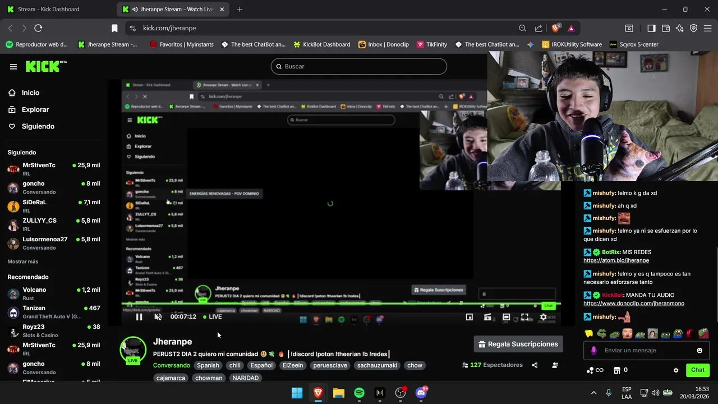
Task: Open the chat shop icon
Action: (x=617, y=370)
